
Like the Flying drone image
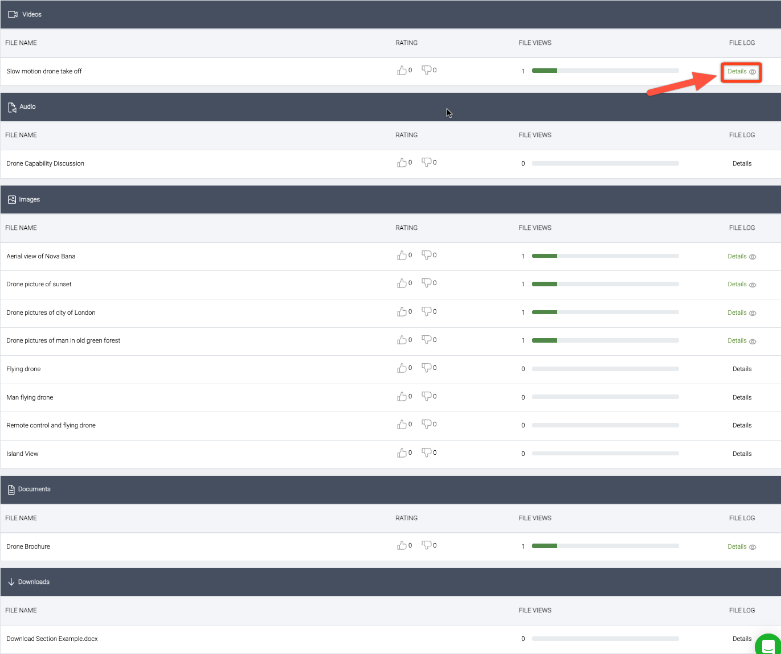tap(402, 368)
